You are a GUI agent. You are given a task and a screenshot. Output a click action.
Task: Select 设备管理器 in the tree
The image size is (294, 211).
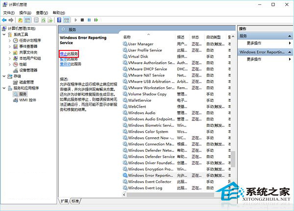click(28, 70)
